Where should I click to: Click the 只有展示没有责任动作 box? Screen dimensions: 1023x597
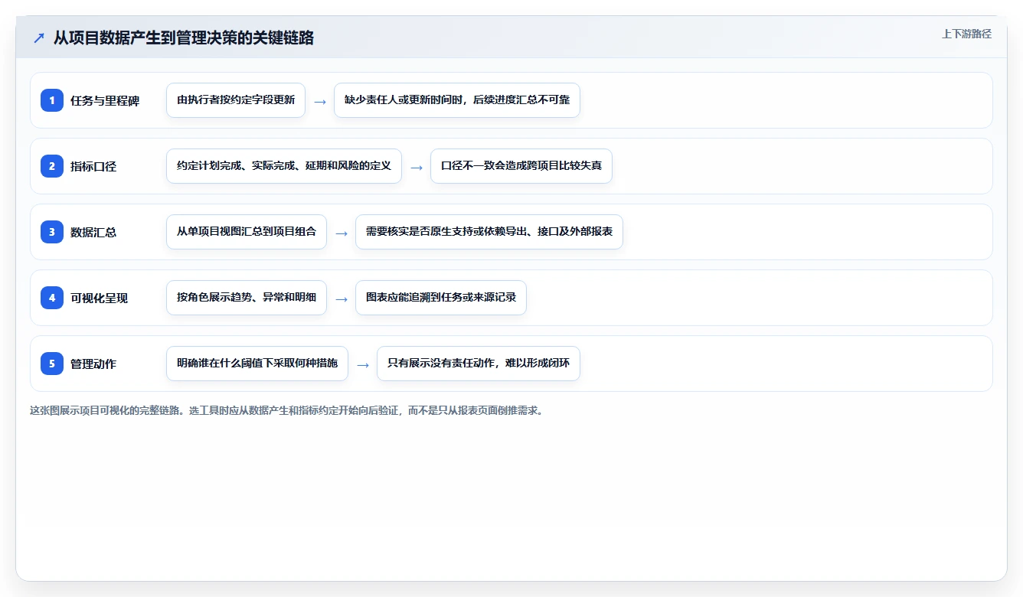(x=479, y=364)
